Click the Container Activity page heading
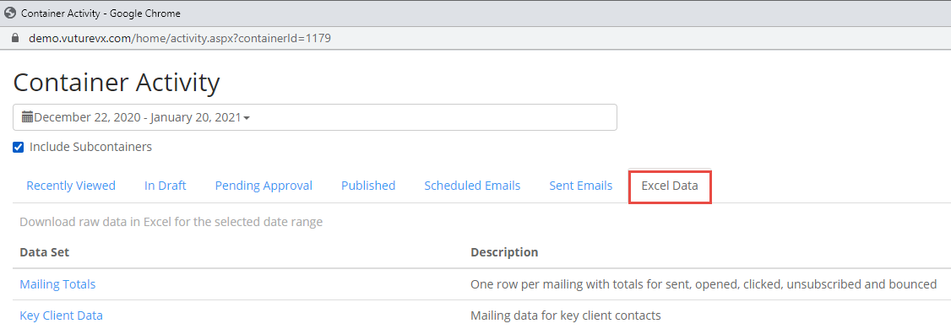 [x=117, y=82]
